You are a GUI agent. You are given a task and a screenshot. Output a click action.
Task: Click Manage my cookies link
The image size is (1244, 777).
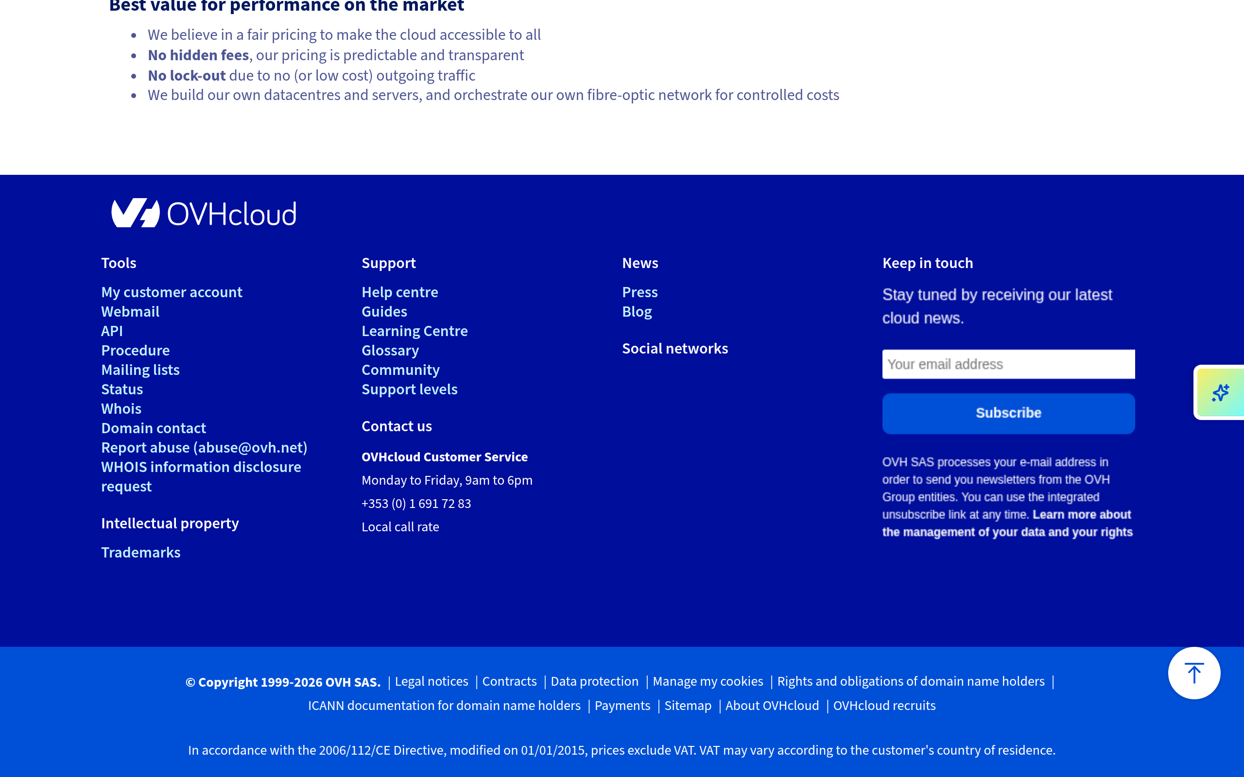click(x=708, y=681)
